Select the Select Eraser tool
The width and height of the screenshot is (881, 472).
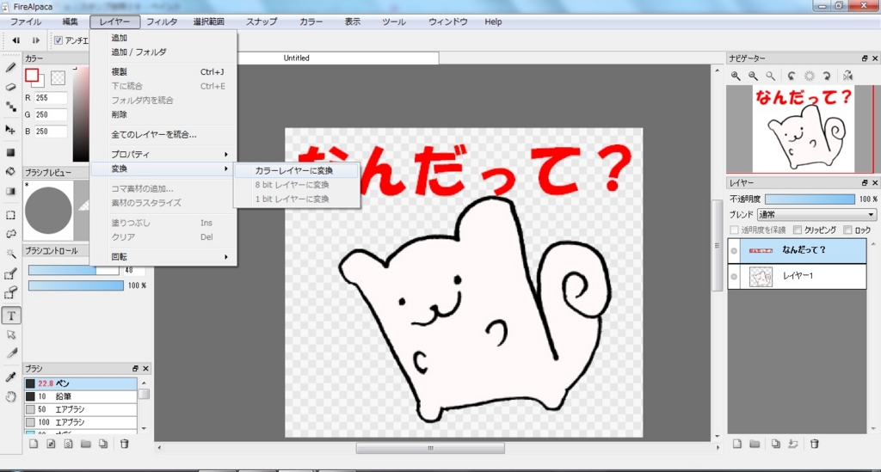coord(10,293)
